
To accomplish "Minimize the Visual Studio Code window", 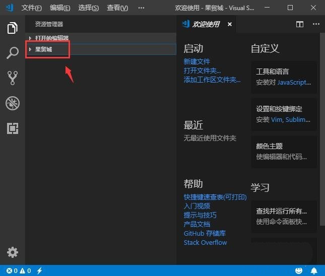I will click(267, 8).
